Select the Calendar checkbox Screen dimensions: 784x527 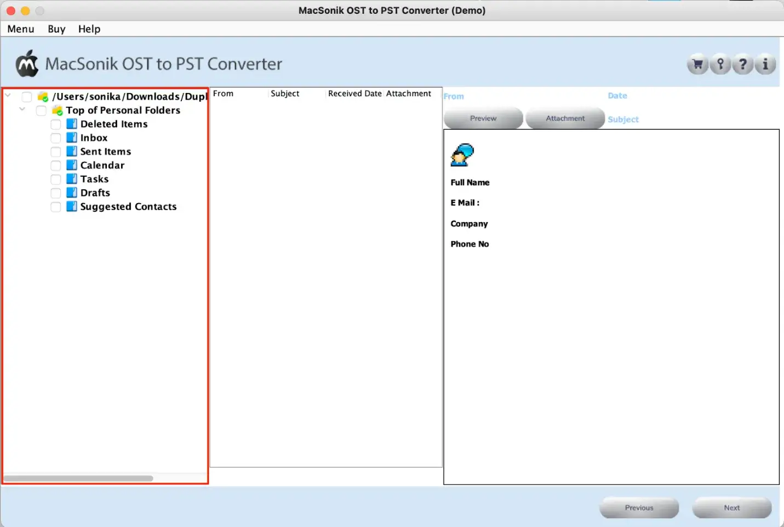56,165
